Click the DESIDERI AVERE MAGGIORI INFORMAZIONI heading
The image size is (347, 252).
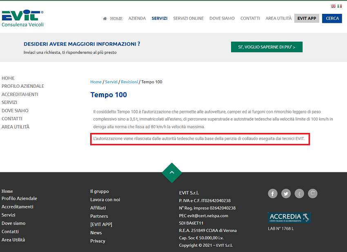82,44
